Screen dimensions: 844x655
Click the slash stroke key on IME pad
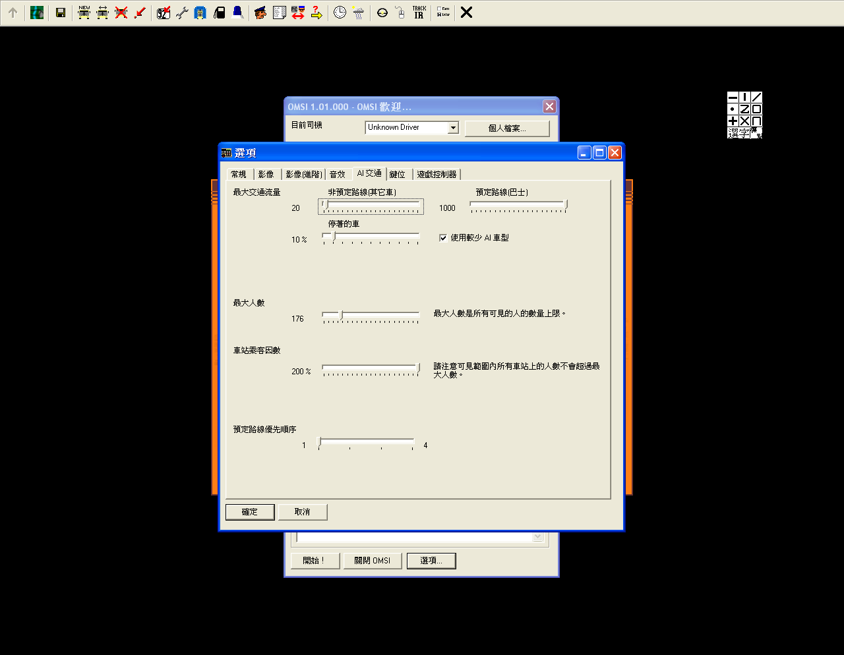coord(756,97)
